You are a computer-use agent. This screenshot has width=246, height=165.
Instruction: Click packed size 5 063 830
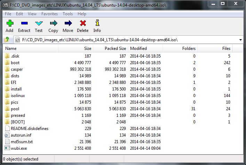117,108
